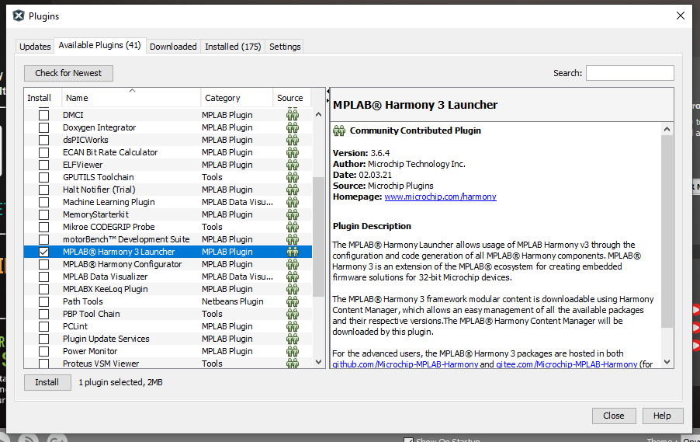Click the source icon for MPLAB Harmony Configurator
700x442 pixels.
click(293, 265)
